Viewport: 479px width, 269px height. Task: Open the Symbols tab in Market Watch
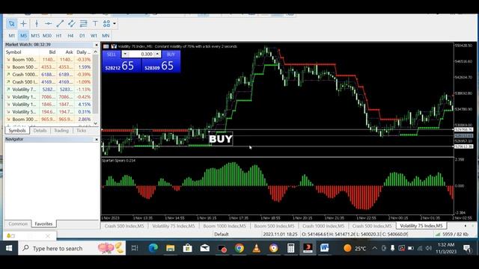pos(17,131)
